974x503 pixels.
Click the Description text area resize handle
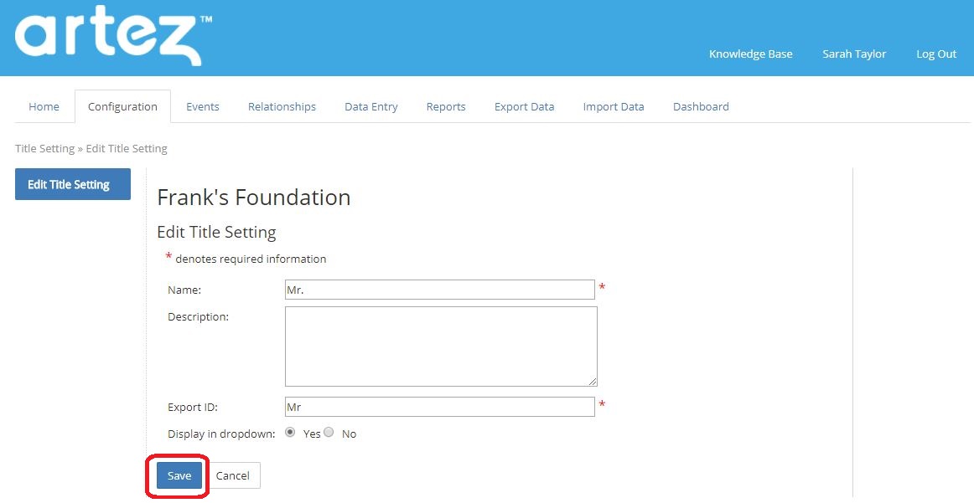pos(593,382)
